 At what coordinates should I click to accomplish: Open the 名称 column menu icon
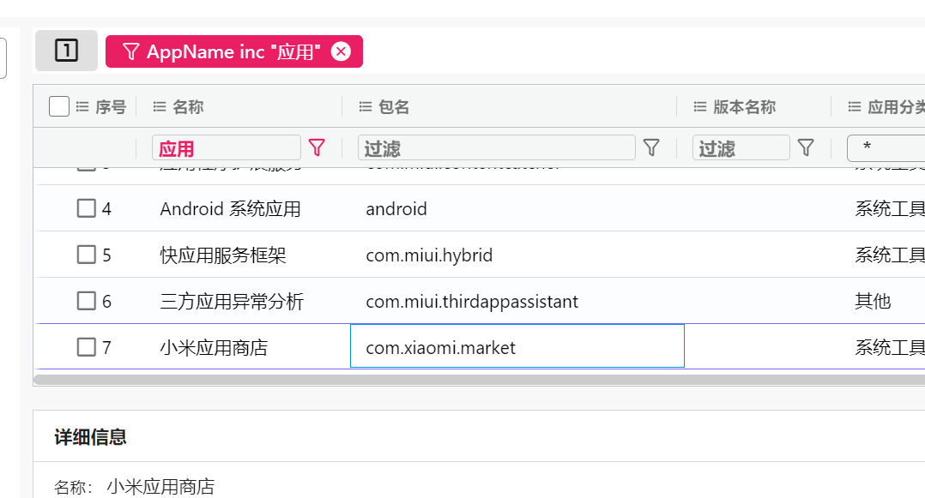click(160, 106)
